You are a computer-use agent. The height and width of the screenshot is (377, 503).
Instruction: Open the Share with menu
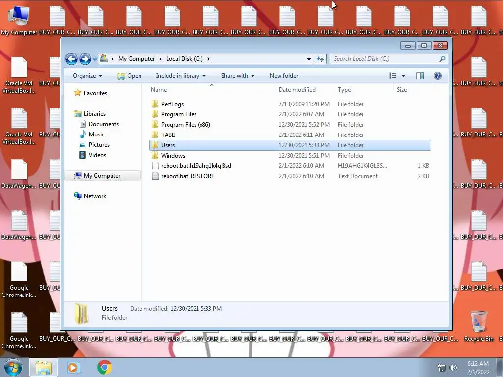[x=237, y=76]
